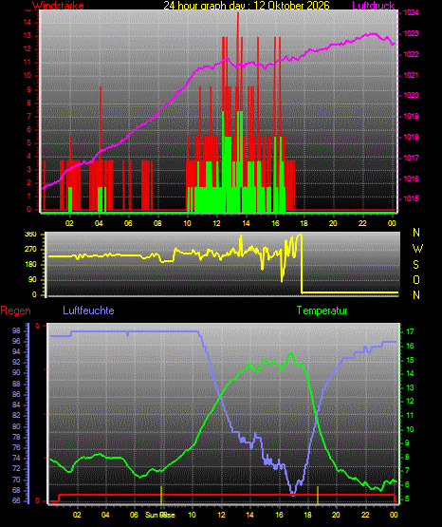442x527 pixels.
Task: Click the bottom N compass letter
Action: click(416, 295)
